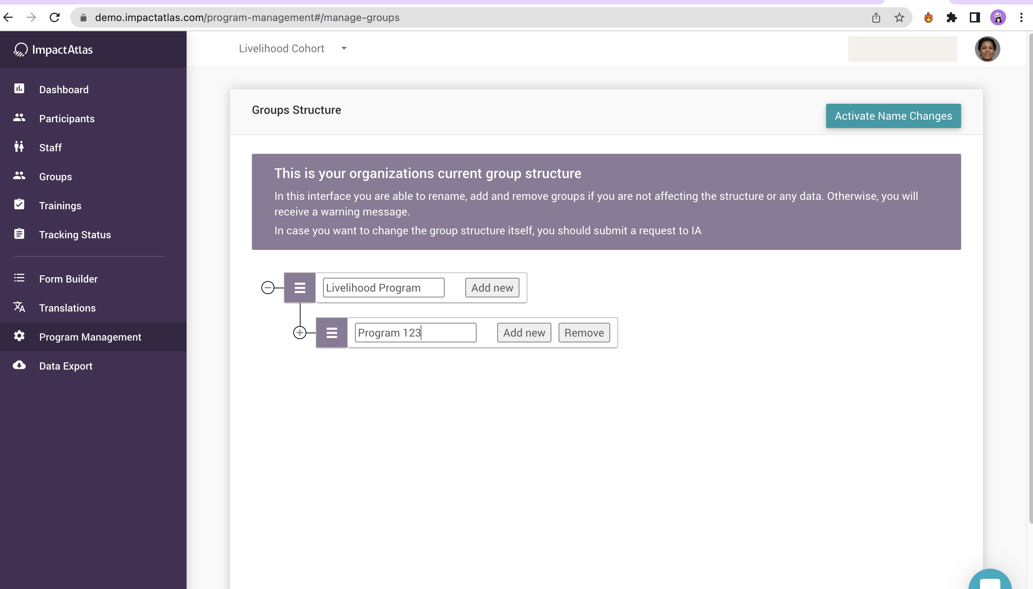Click the Staff people icon in sidebar

point(19,147)
